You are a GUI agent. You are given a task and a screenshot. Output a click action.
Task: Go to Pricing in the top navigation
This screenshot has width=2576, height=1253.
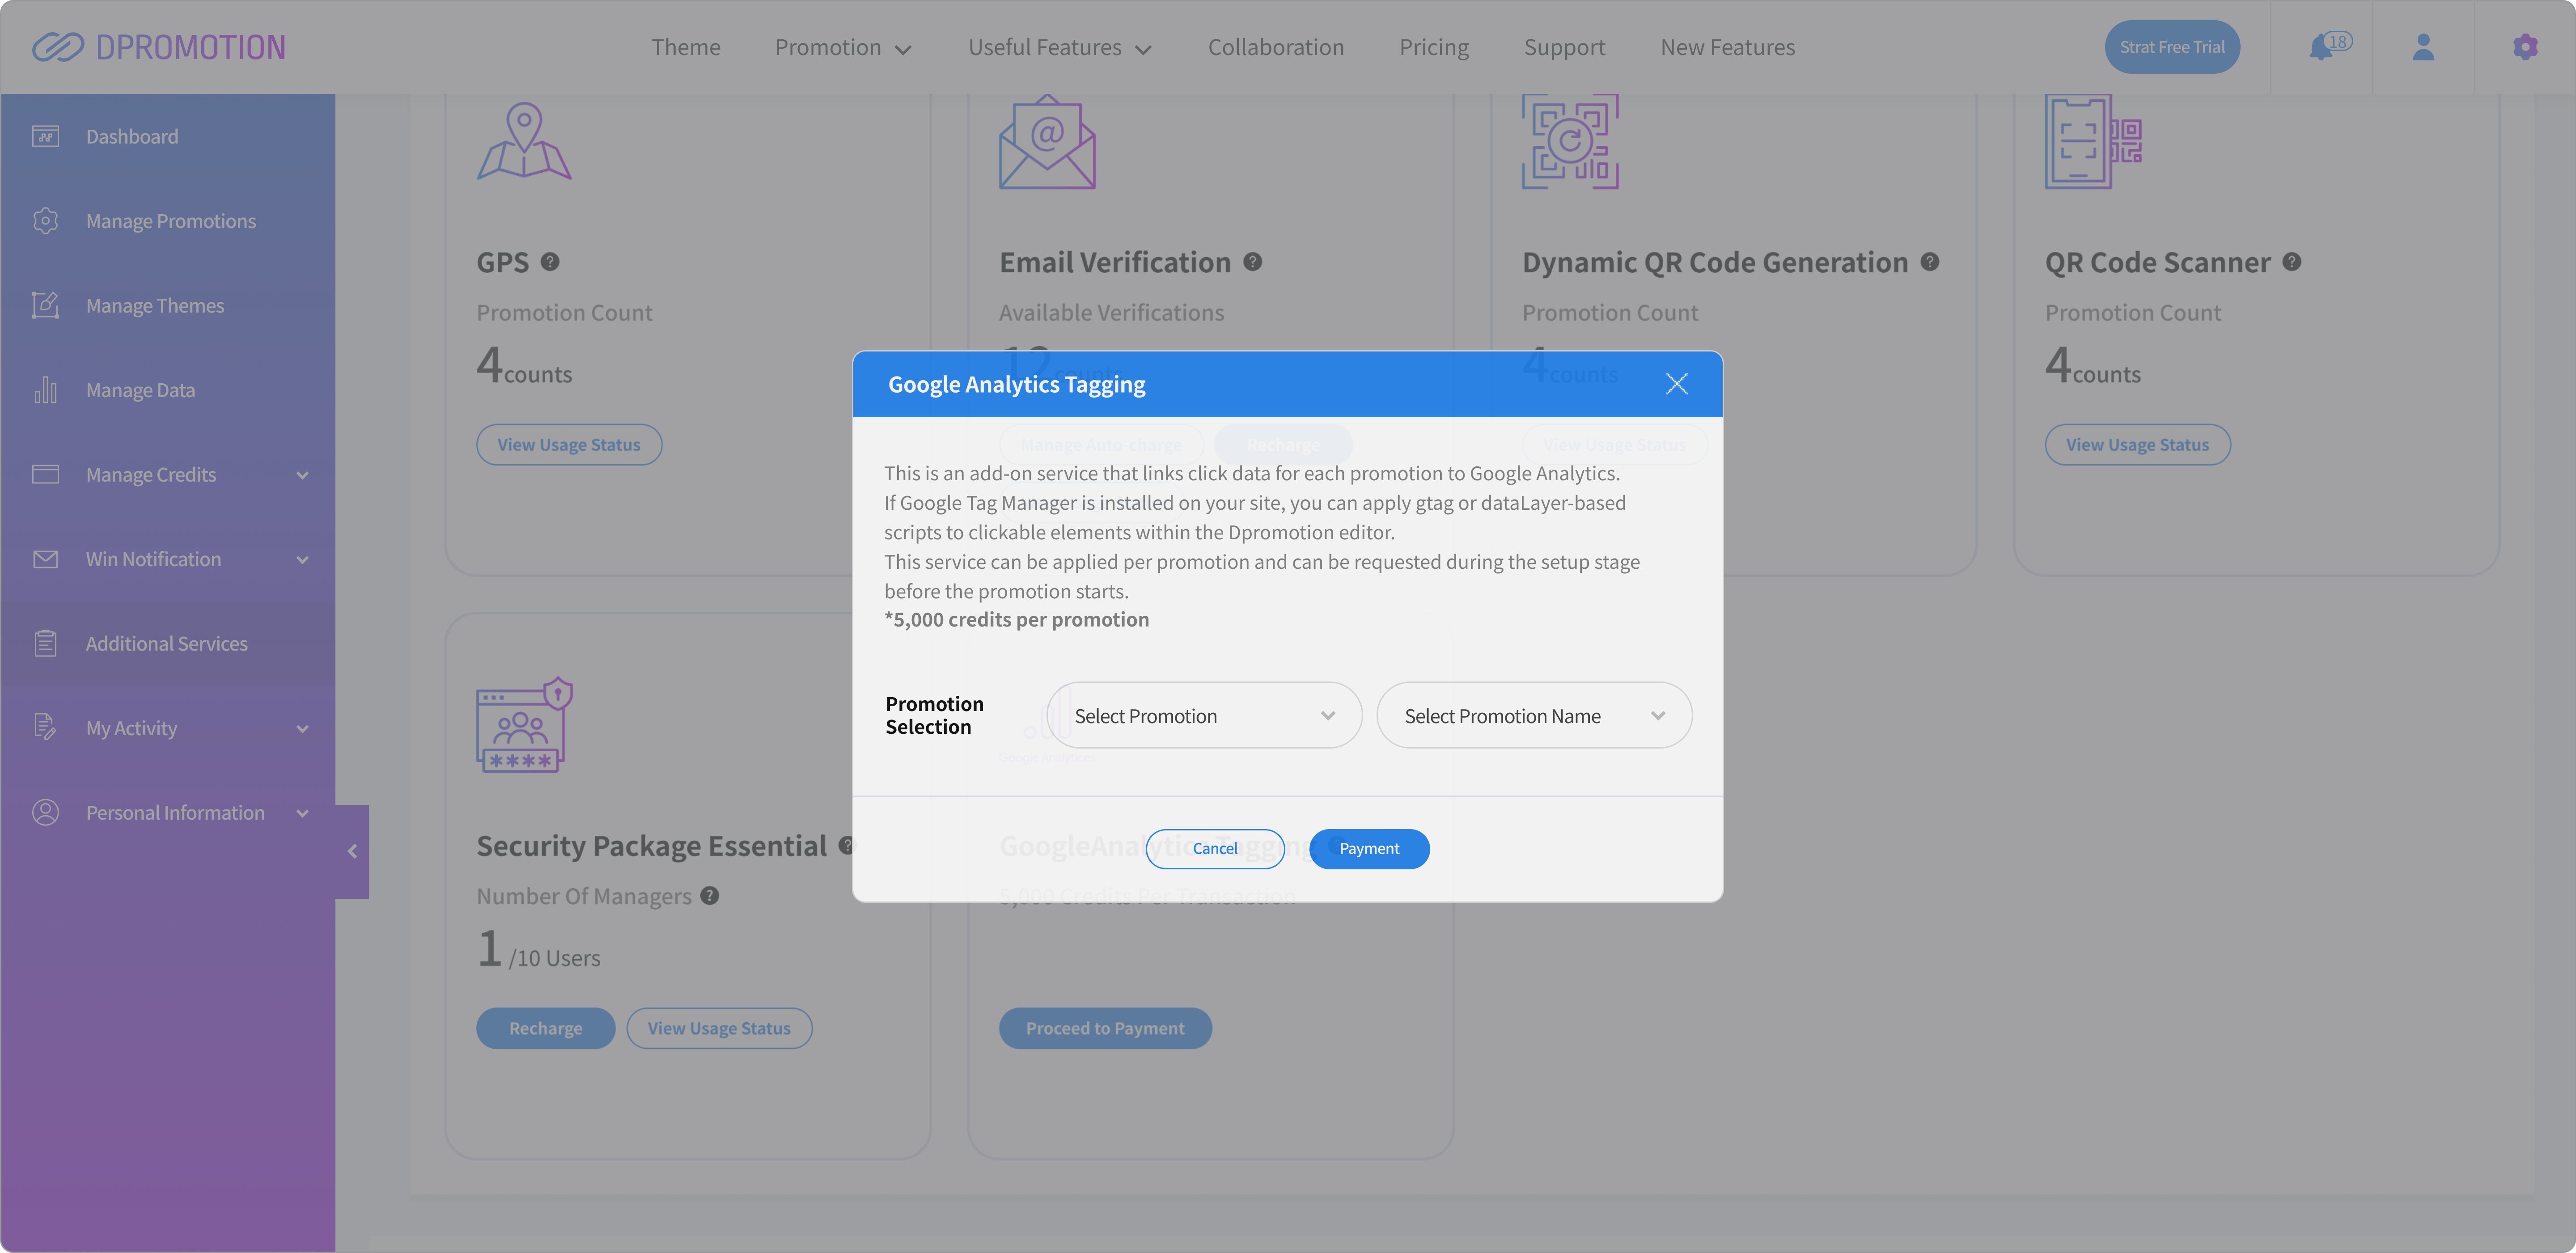click(x=1433, y=47)
